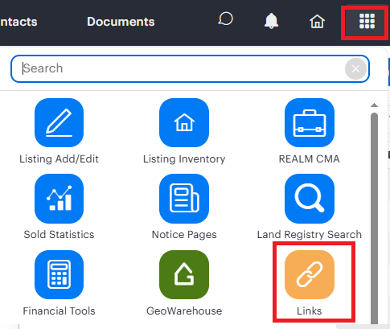Open the Land Registry Search magnifier icon
This screenshot has width=390, height=329.
(x=310, y=199)
